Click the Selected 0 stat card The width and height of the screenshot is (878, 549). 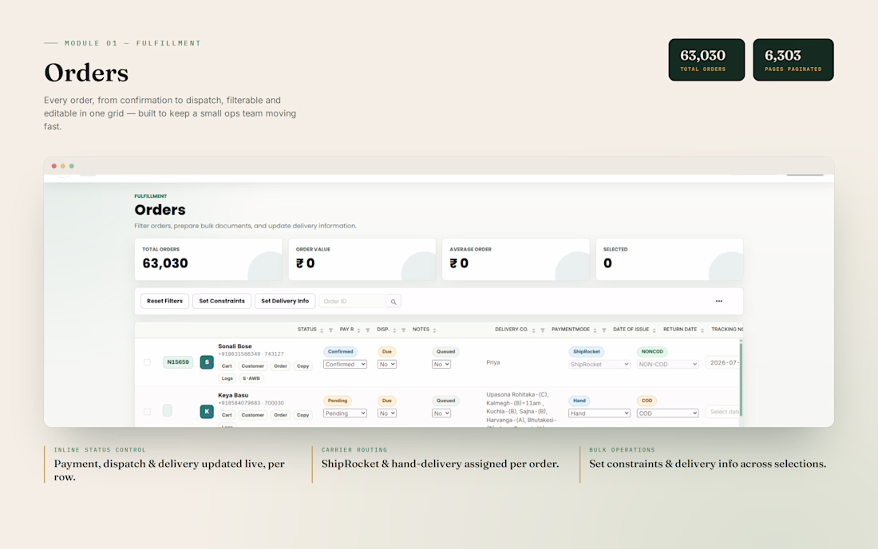[x=669, y=259]
